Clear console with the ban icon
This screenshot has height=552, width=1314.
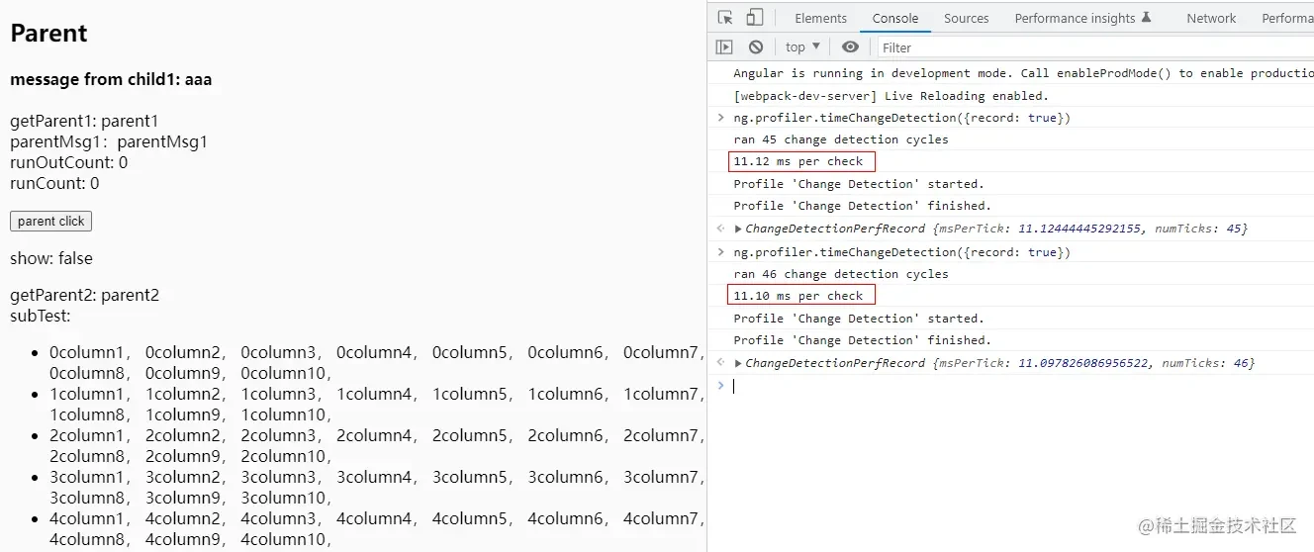pos(756,46)
